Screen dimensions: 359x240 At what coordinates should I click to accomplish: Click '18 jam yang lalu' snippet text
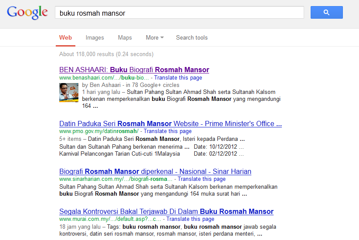pyautogui.click(x=80, y=227)
